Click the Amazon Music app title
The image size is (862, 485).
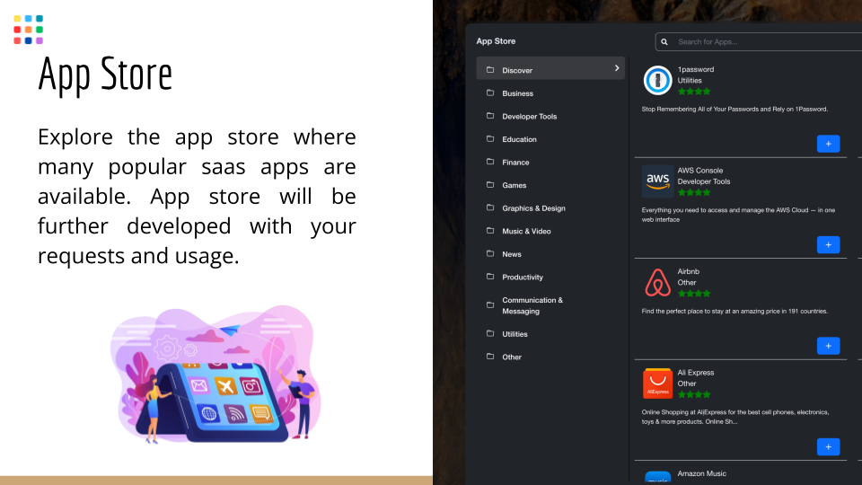(701, 473)
